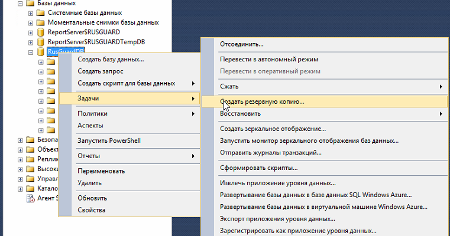Open Свойства of the database
This screenshot has width=450, height=236.
point(92,210)
